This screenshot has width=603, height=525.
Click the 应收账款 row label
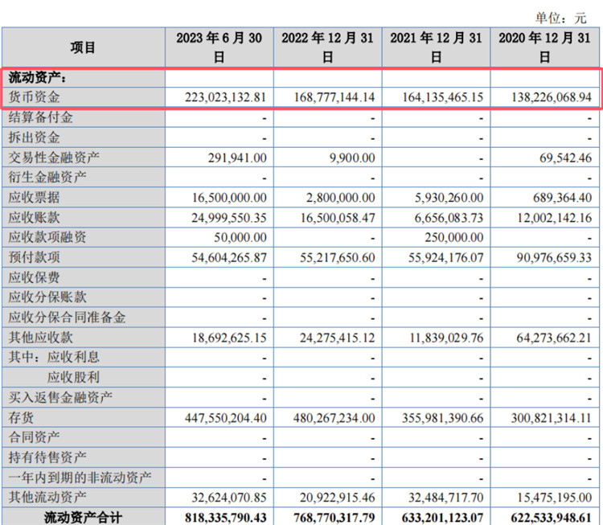[x=34, y=217]
